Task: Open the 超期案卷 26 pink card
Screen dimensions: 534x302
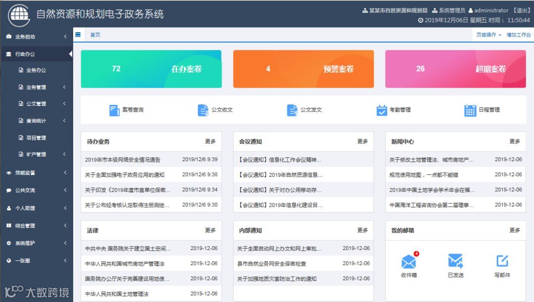Action: pos(456,69)
